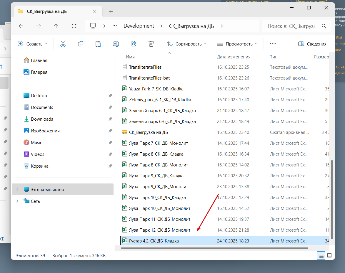The height and width of the screenshot is (273, 345).
Task: Expand chevron after СК_Выгрузка на ДБ breadcrumb
Action: click(x=222, y=26)
